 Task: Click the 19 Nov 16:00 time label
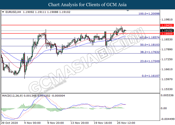[x=103, y=123]
